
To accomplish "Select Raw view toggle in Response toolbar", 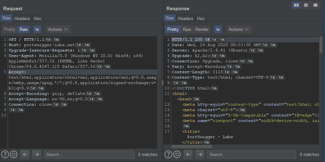I will point(187,29).
